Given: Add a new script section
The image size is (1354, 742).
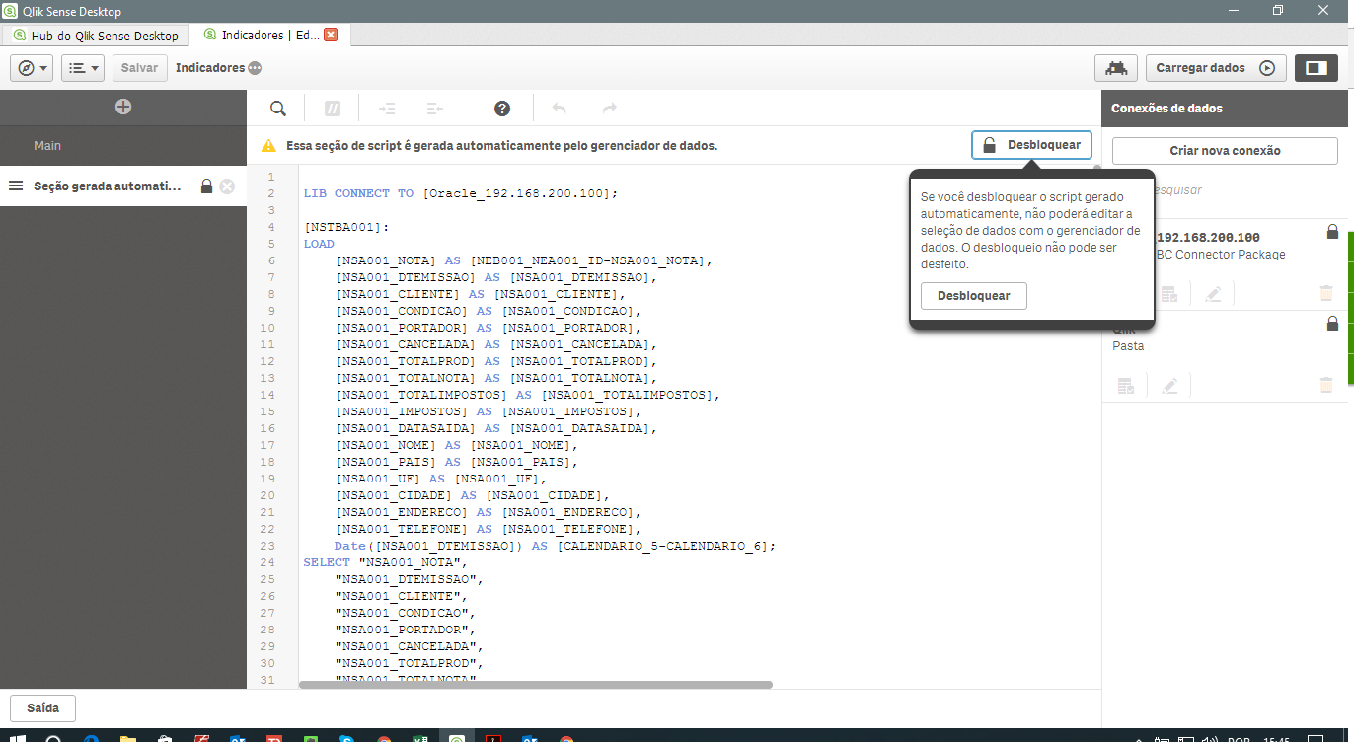Looking at the screenshot, I should click(123, 107).
